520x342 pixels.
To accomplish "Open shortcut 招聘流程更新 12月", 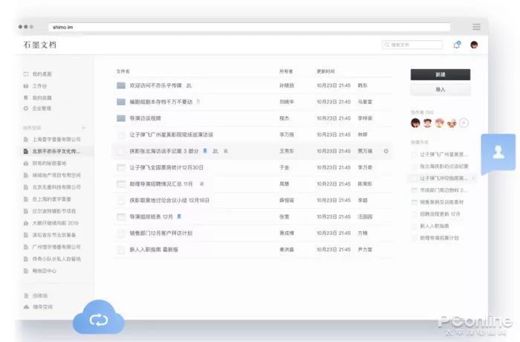I will click(x=440, y=214).
